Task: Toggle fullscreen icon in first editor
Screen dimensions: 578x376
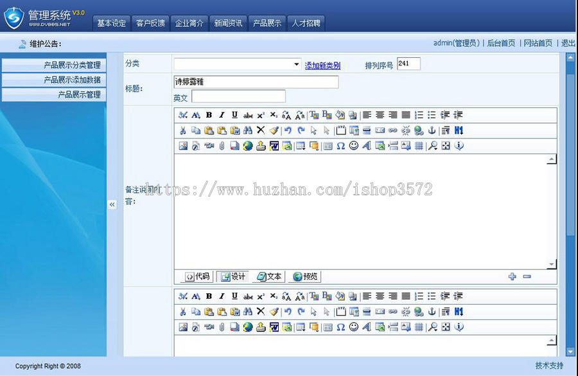Action: (446, 146)
